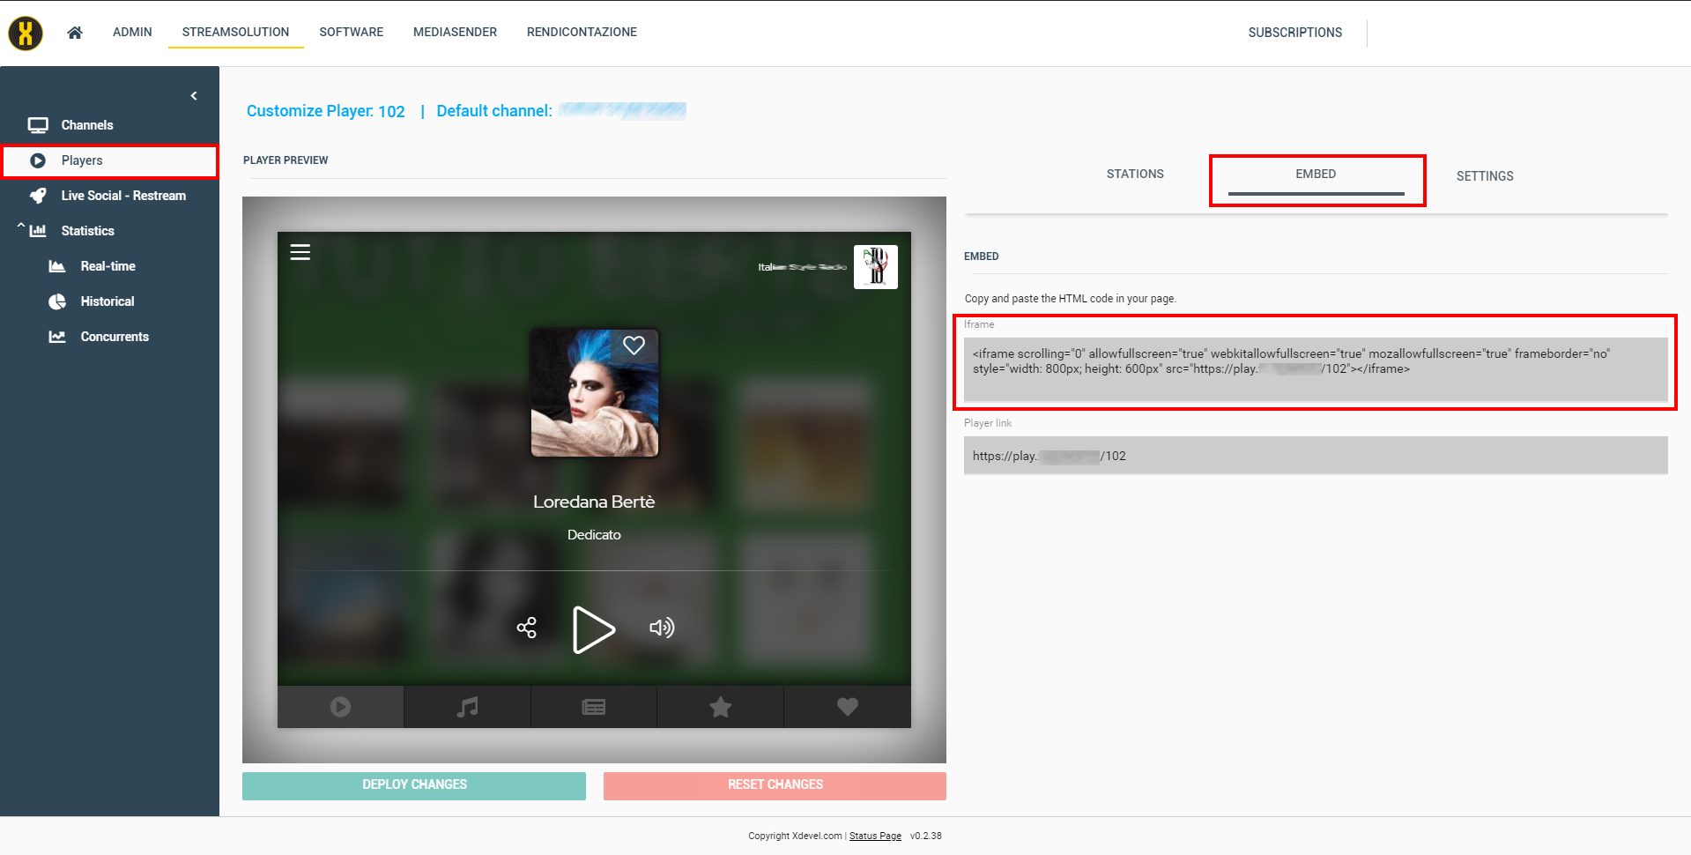1691x855 pixels.
Task: Switch to the STATIONS tab
Action: pyautogui.click(x=1135, y=175)
